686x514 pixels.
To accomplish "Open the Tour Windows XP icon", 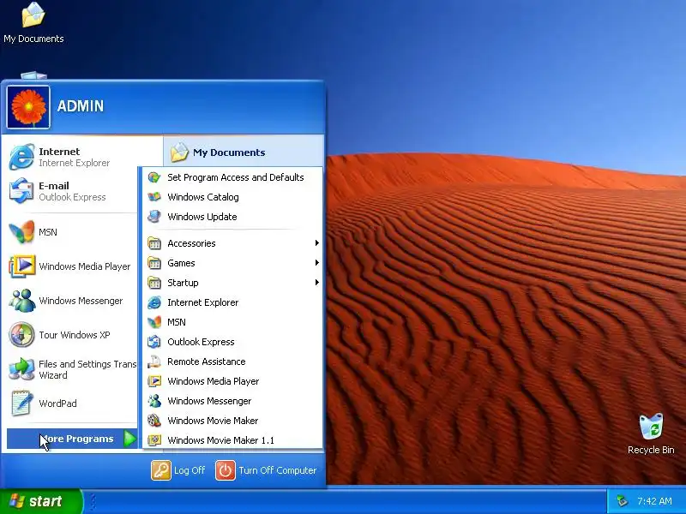I will [21, 335].
